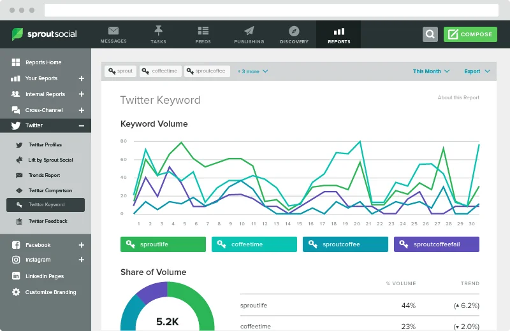The width and height of the screenshot is (510, 331).
Task: Open the Discovery compass icon
Action: (294, 31)
